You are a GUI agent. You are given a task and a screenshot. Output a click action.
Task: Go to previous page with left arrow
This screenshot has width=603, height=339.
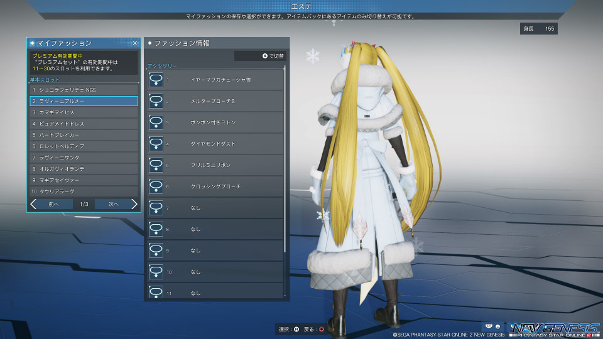[x=33, y=204]
